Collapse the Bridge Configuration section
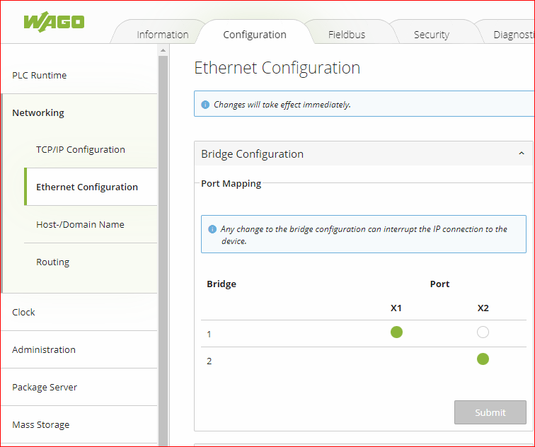This screenshot has width=535, height=447. coord(522,153)
